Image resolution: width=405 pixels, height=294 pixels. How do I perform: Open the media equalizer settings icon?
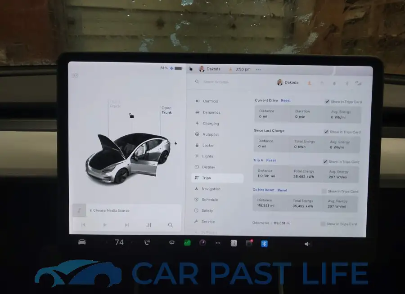pyautogui.click(x=149, y=225)
